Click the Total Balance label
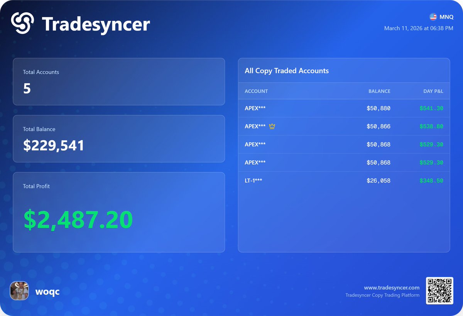This screenshot has width=463, height=316. (x=39, y=129)
